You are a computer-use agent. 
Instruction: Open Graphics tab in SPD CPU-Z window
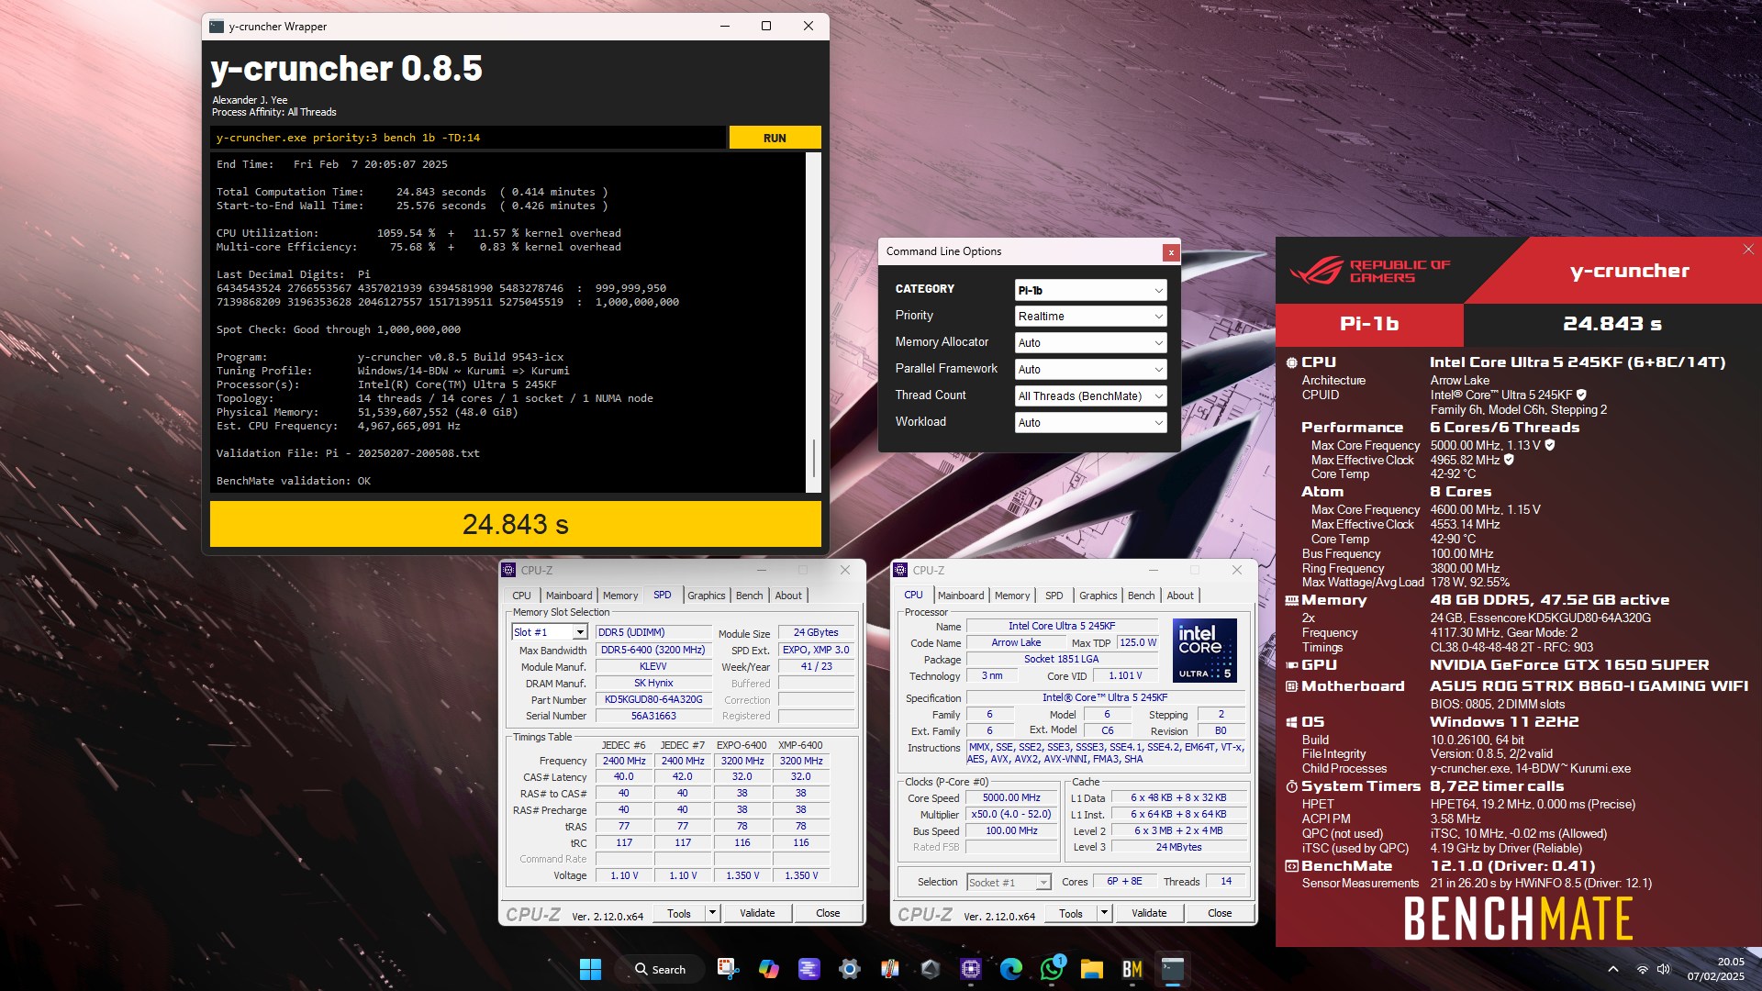[706, 596]
